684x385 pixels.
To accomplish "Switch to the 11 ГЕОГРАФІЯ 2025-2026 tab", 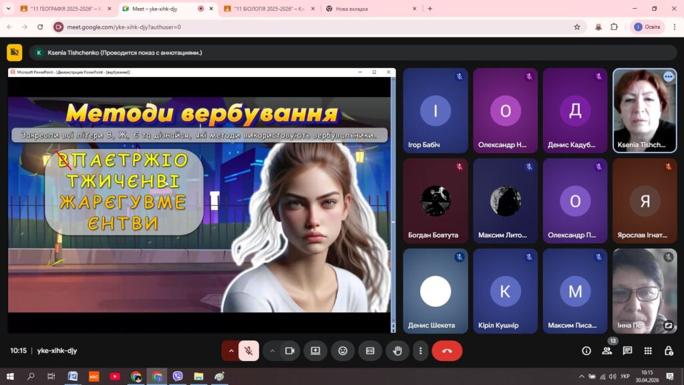I will pos(65,9).
